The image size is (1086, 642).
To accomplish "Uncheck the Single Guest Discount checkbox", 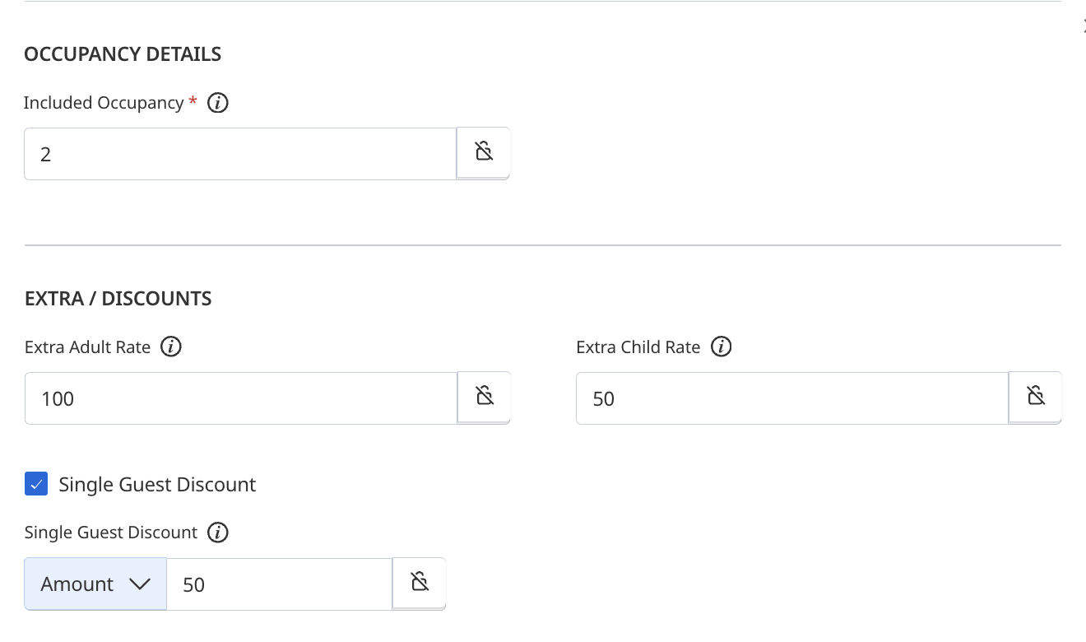I will point(36,484).
